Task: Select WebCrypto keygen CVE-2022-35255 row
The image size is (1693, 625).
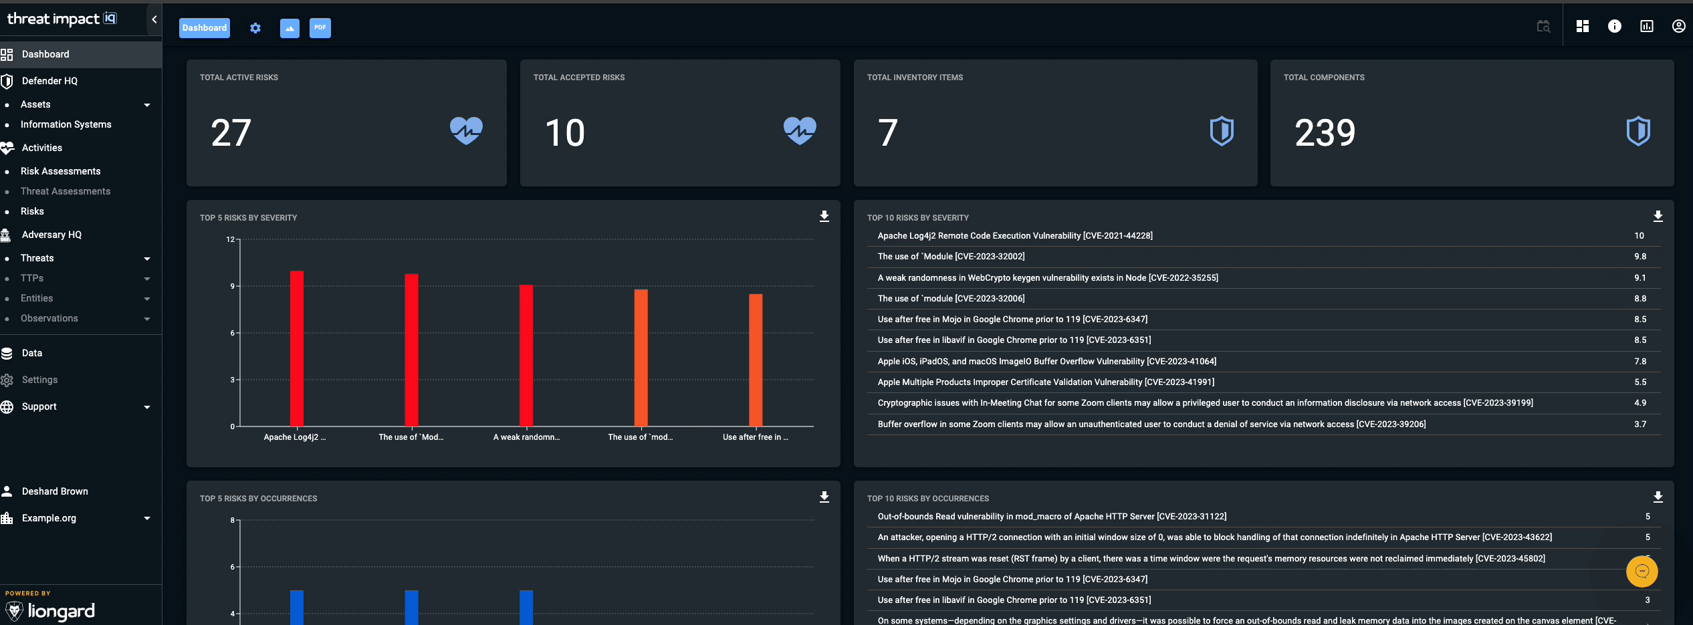Action: pos(1264,278)
